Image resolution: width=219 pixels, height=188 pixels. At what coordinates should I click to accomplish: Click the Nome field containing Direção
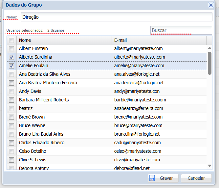point(116,17)
